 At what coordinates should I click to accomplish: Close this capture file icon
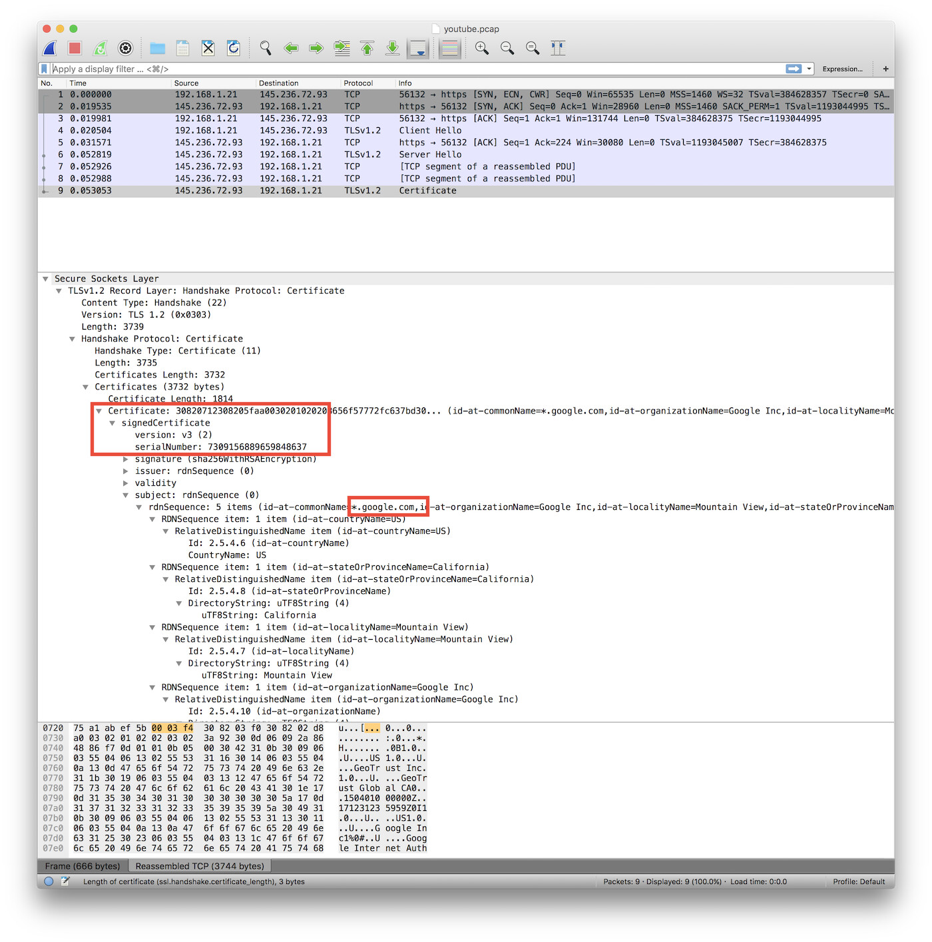pyautogui.click(x=208, y=48)
